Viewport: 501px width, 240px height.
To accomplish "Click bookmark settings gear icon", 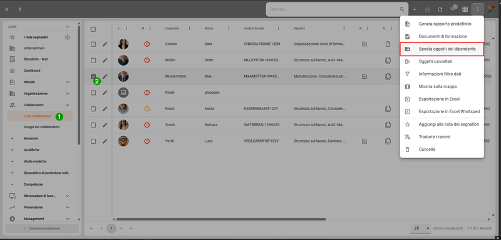I will point(68,37).
